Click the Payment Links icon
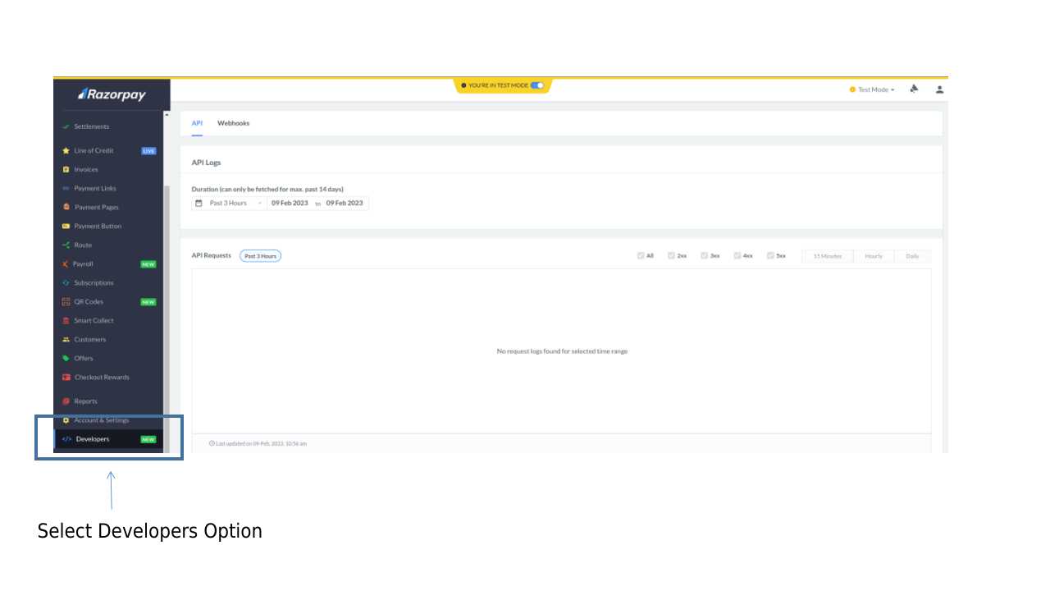Image resolution: width=1050 pixels, height=591 pixels. pos(66,188)
